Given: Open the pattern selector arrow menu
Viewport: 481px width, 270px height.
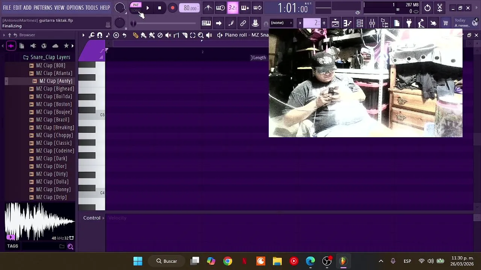Looking at the screenshot, I should pos(300,23).
